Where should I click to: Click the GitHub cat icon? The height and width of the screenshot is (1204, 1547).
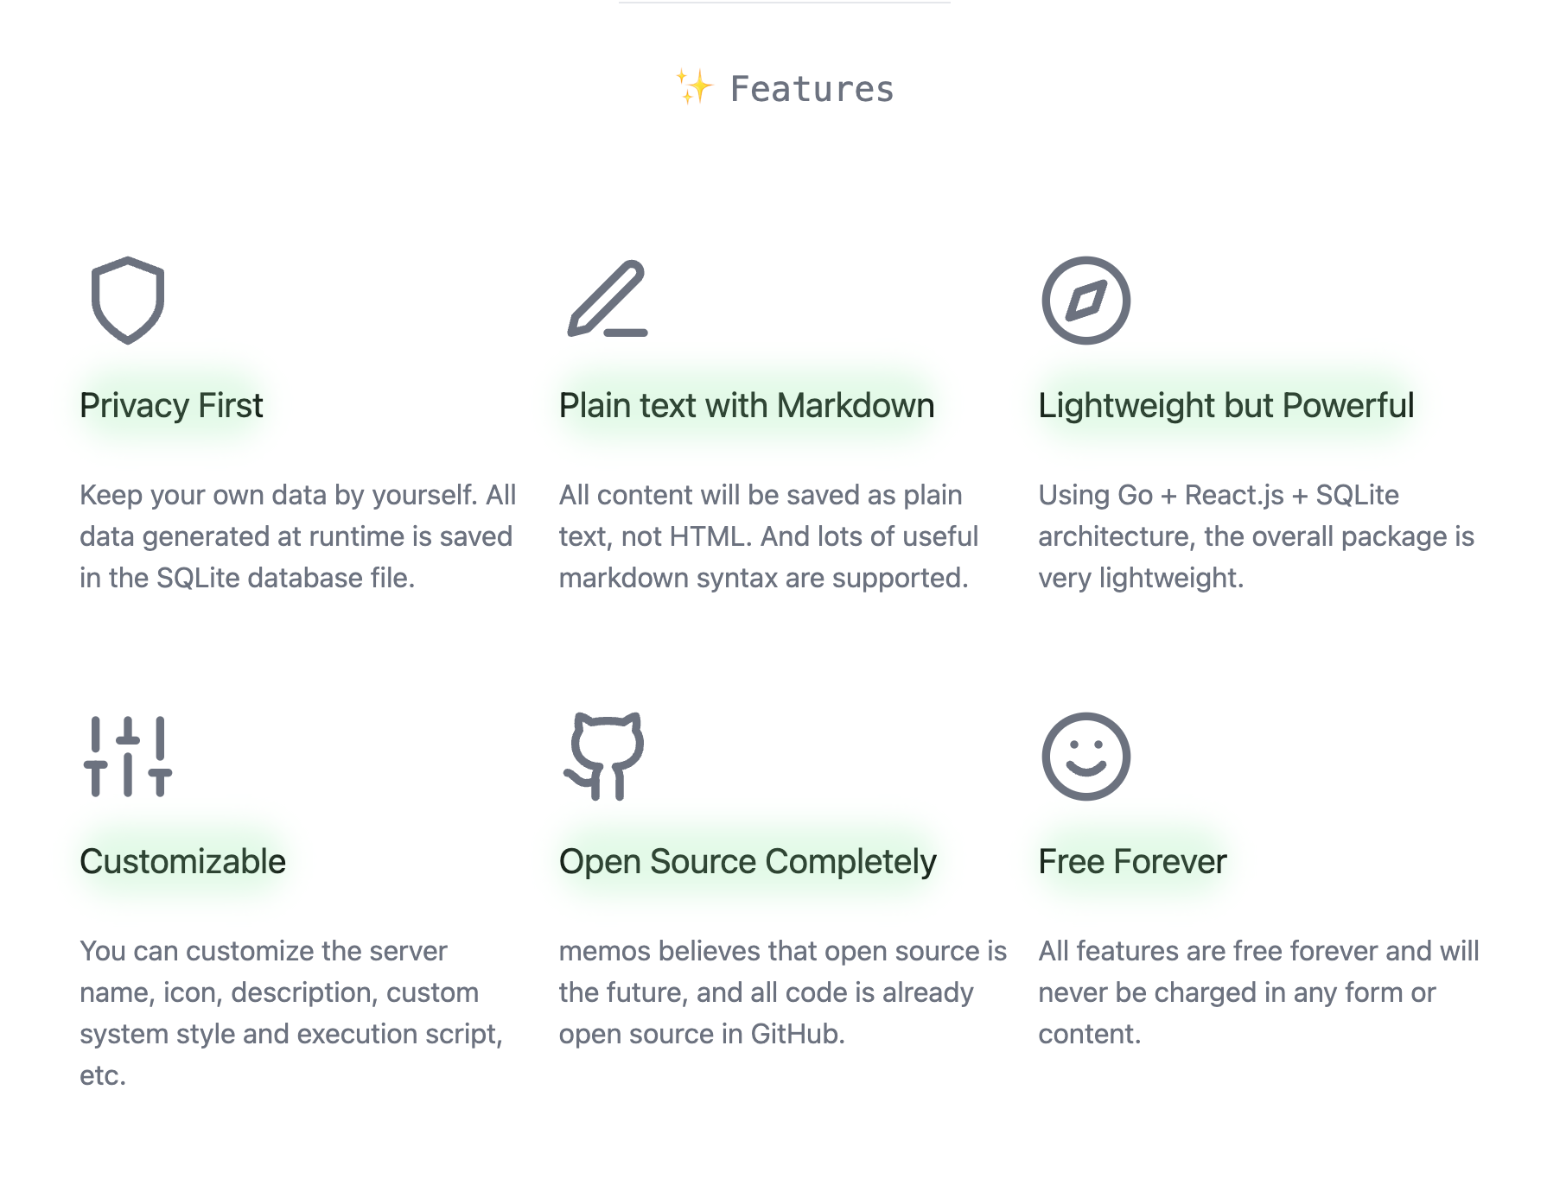(605, 757)
